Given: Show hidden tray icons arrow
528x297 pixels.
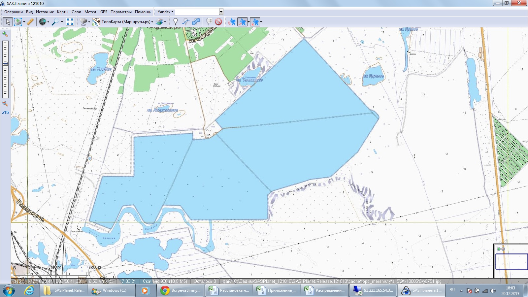Looking at the screenshot, I should [x=461, y=291].
